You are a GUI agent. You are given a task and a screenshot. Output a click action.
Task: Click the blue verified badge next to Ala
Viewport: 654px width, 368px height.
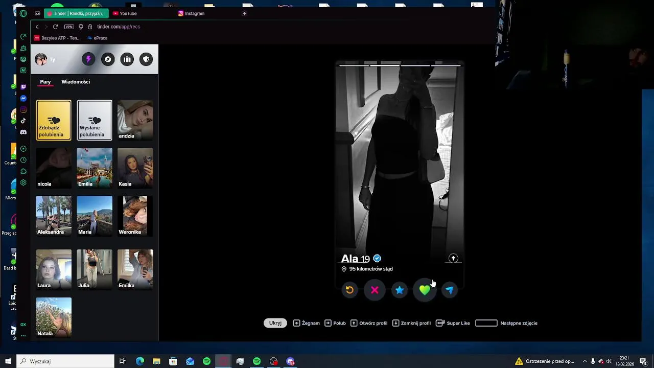[377, 259]
